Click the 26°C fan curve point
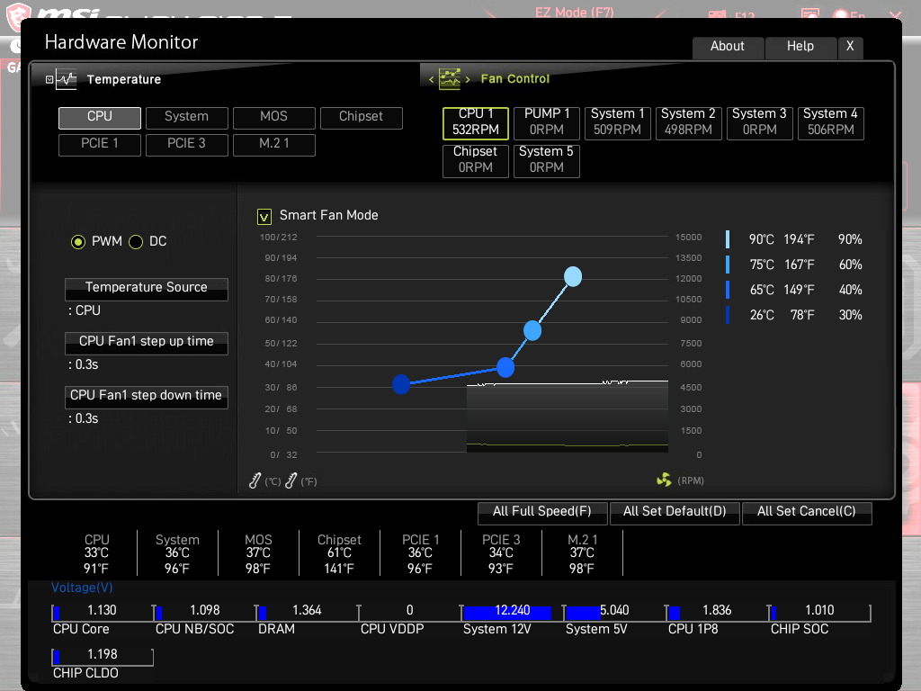 coord(401,384)
